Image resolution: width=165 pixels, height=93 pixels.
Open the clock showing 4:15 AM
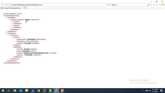tap(155, 91)
